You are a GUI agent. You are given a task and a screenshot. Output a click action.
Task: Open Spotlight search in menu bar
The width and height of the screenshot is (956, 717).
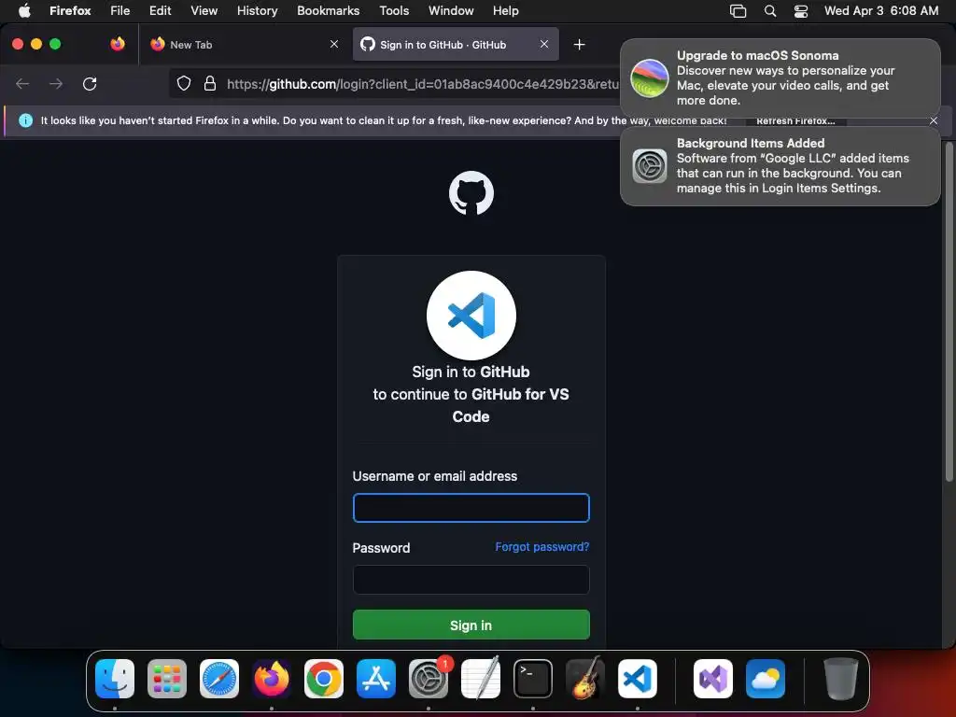point(770,11)
